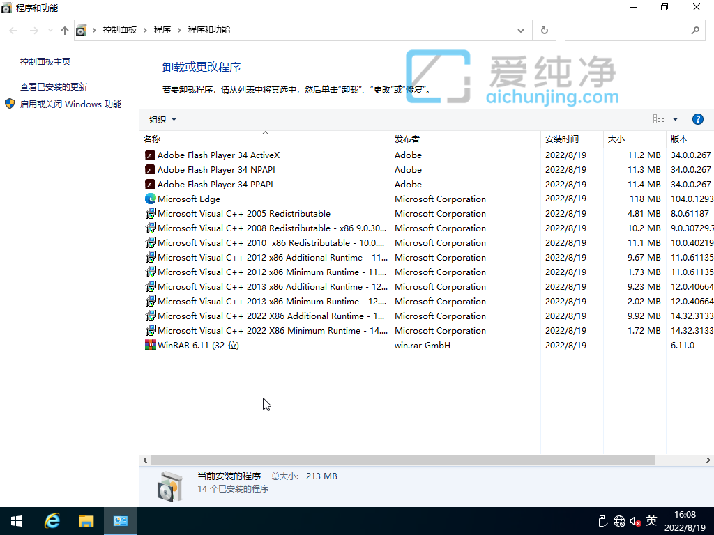Open the help question mark icon
This screenshot has width=714, height=535.
tap(697, 119)
